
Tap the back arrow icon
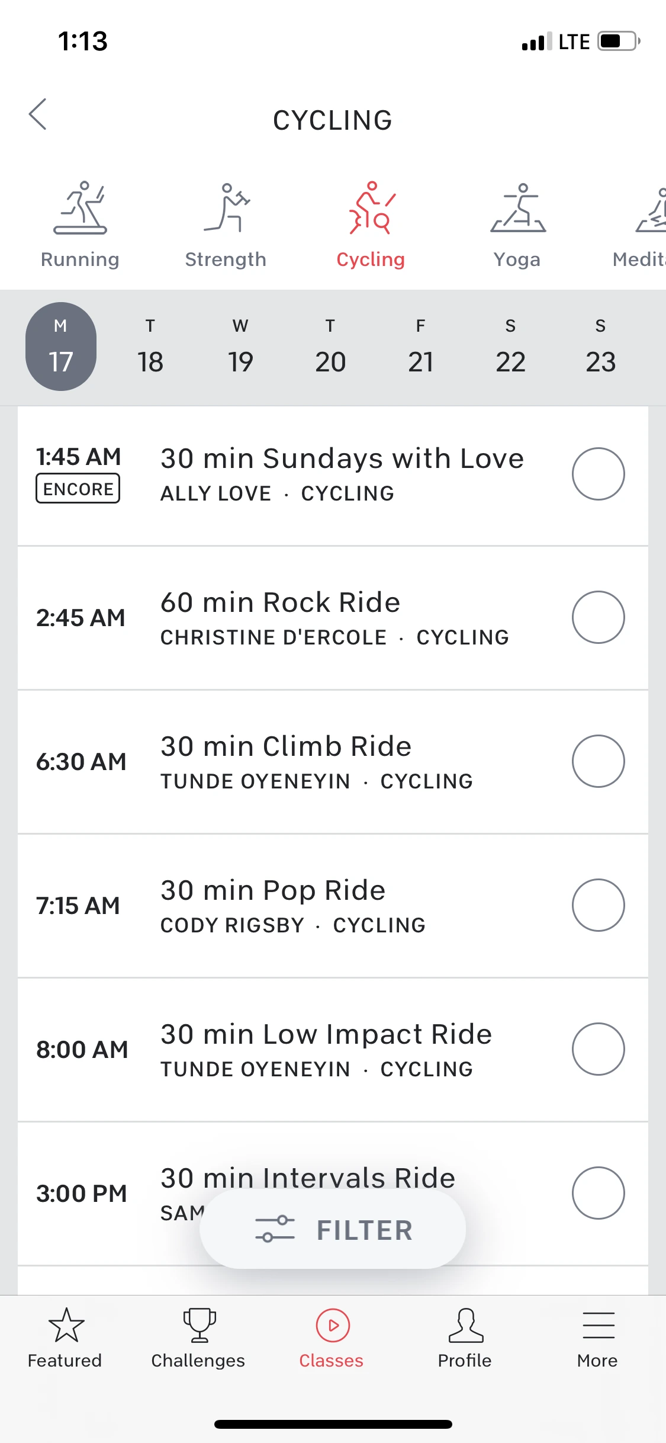pos(38,114)
